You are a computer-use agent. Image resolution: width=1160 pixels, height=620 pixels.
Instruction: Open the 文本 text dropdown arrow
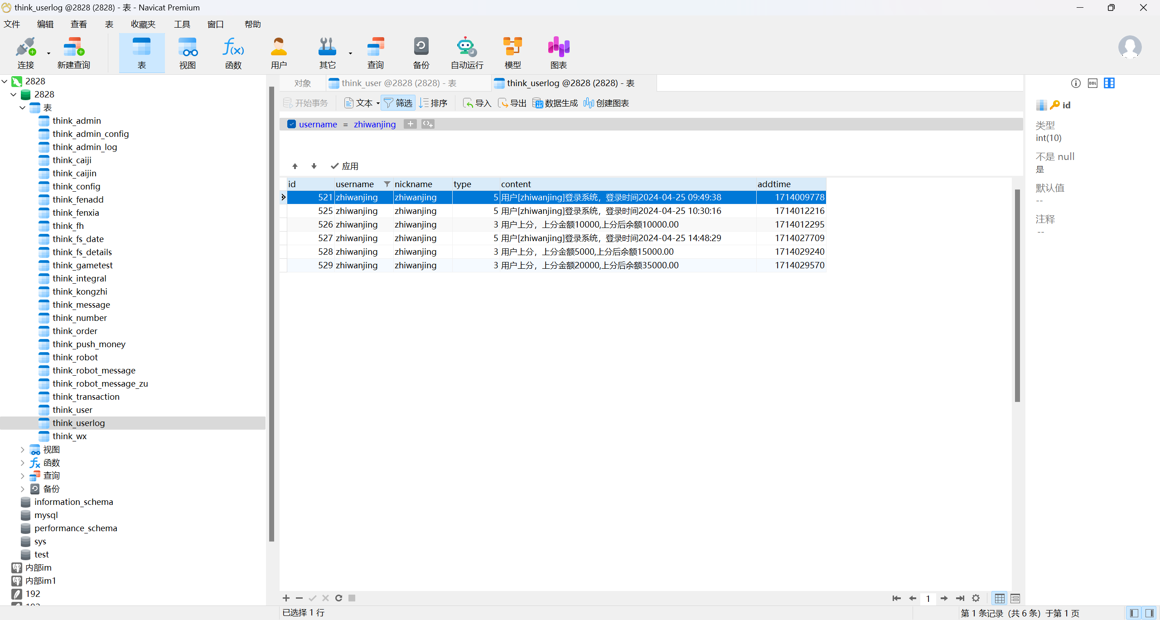coord(378,103)
